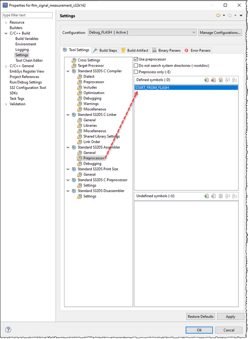The image size is (248, 339).
Task: Collapse the Standard S32DS C Linker node
Action: coord(68,115)
